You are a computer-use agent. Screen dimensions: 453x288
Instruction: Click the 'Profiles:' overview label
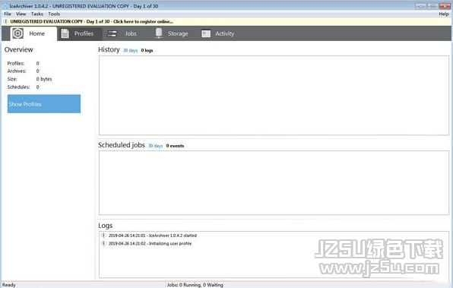coord(16,63)
